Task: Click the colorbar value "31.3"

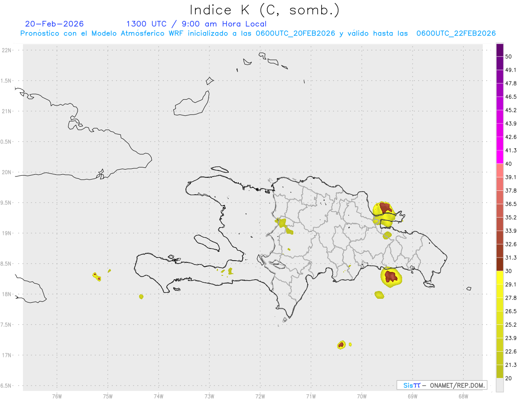Action: coord(511,258)
